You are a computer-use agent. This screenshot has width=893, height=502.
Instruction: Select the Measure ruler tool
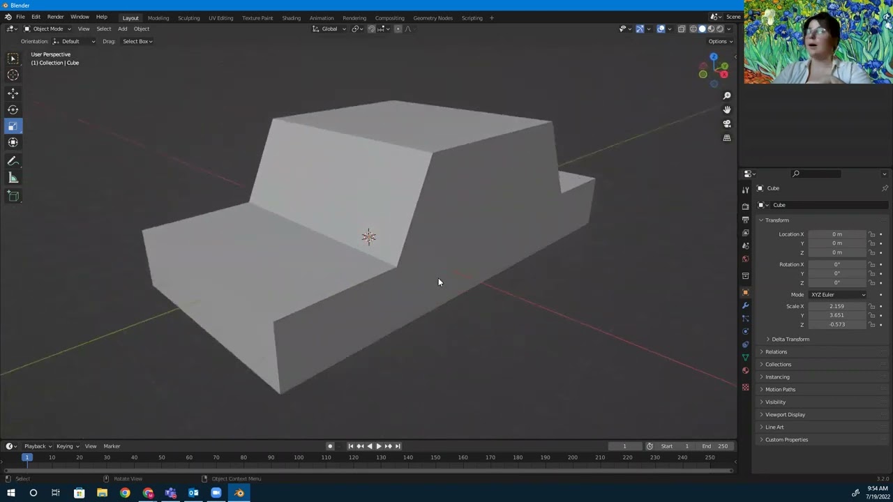pos(13,178)
